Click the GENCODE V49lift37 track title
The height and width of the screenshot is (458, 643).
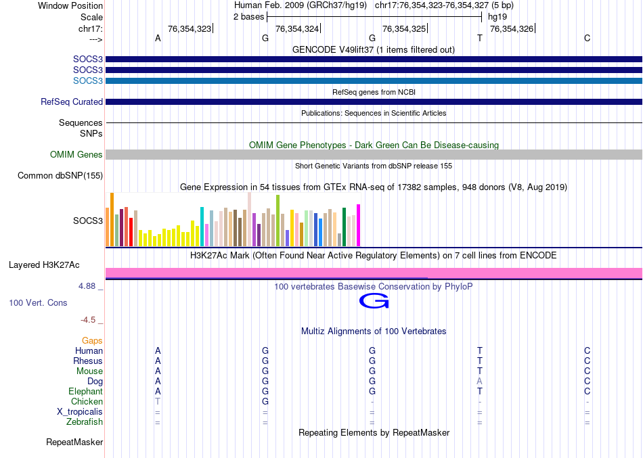[x=373, y=49]
